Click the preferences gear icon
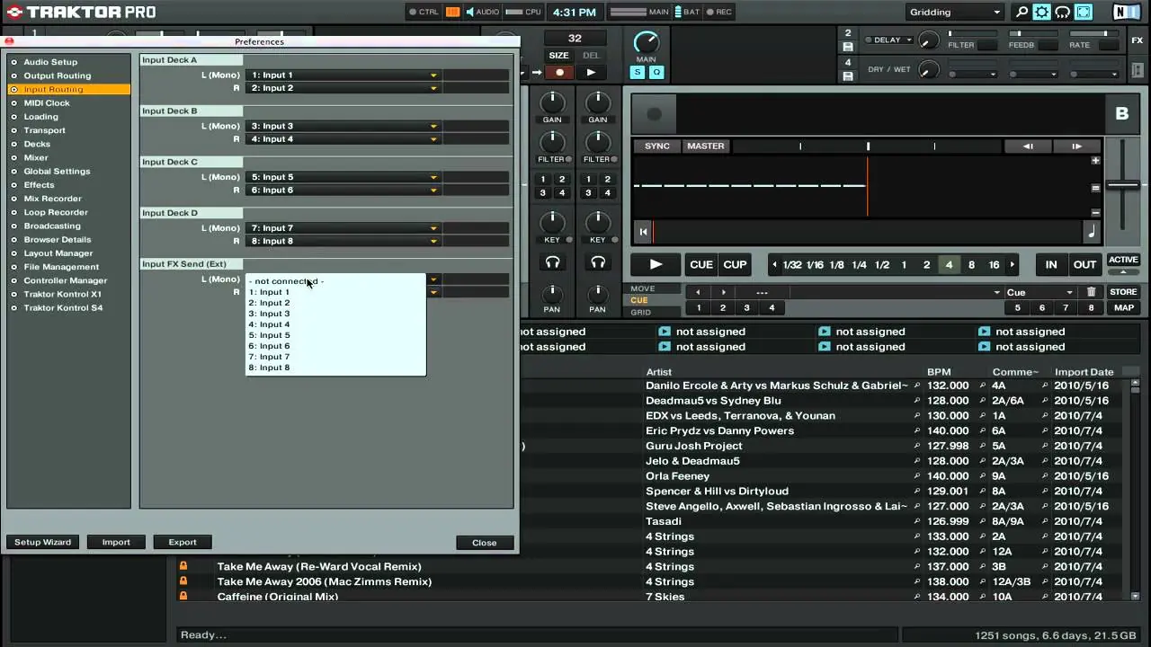1151x647 pixels. pos(1041,13)
